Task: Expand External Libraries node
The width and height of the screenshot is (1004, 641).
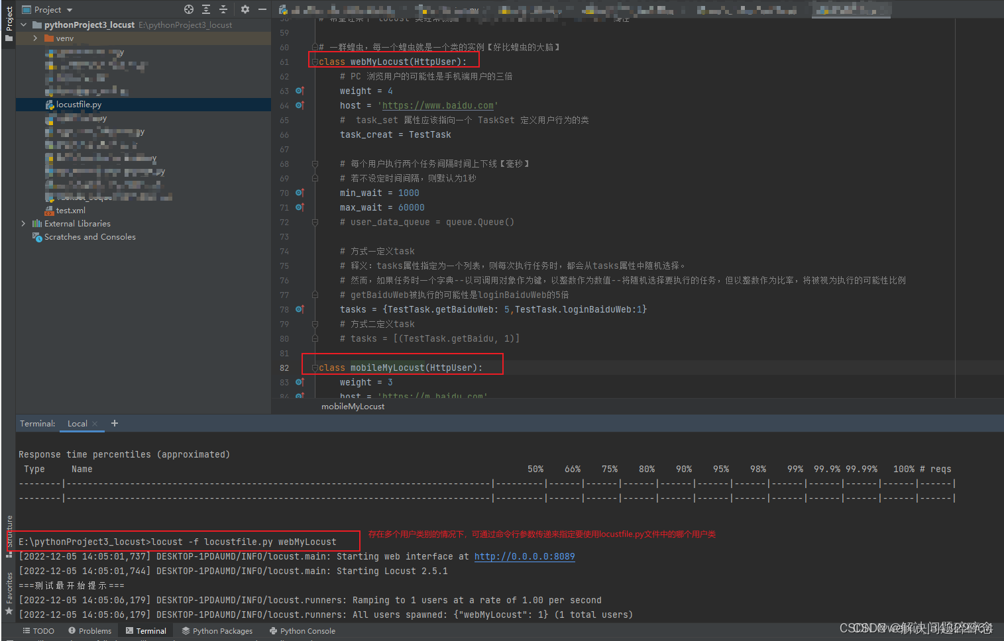Action: 24,224
